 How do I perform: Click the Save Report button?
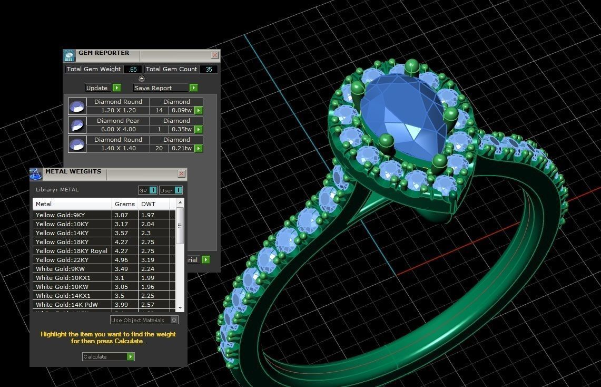click(x=165, y=88)
